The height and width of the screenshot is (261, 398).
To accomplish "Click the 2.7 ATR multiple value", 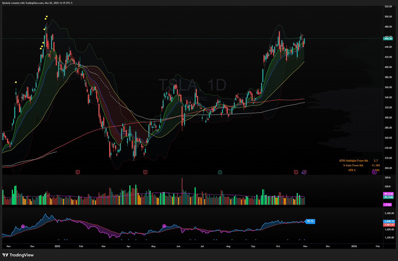I will (x=376, y=161).
